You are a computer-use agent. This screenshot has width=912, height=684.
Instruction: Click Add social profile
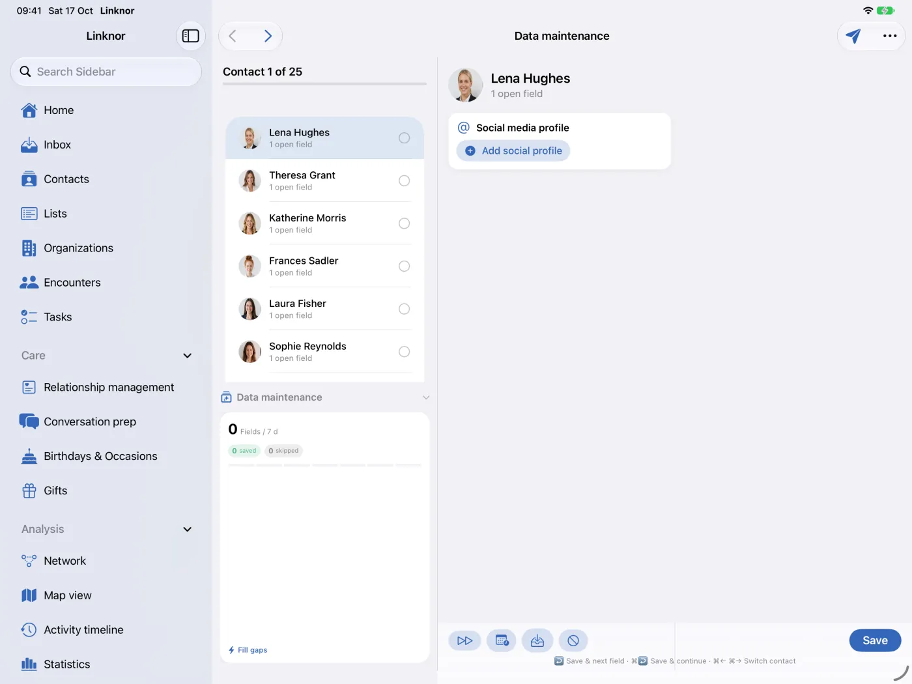click(x=513, y=150)
